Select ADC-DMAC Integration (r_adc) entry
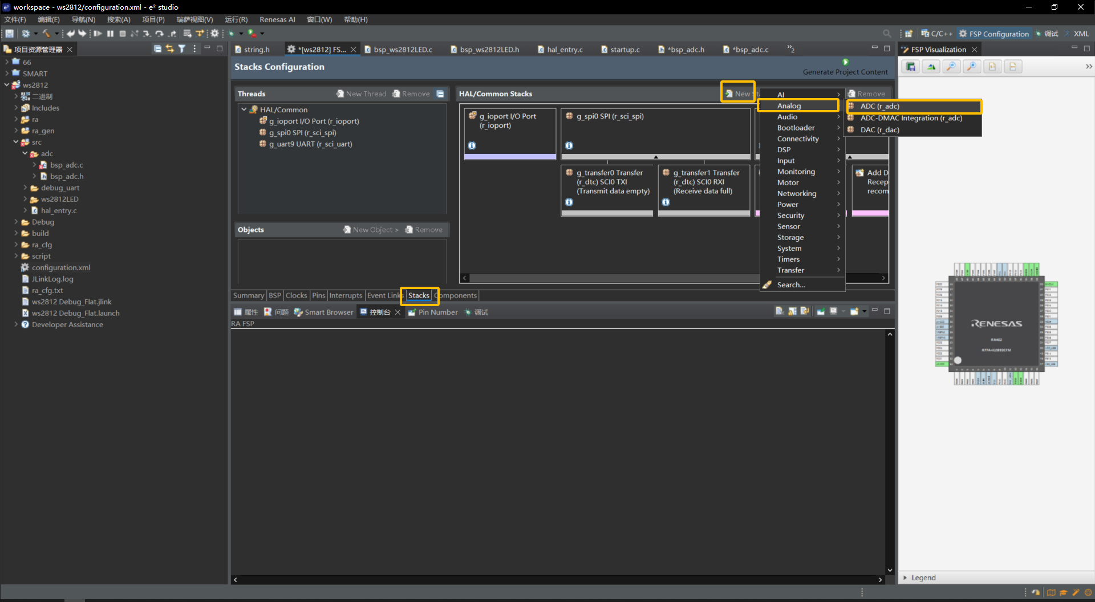The image size is (1095, 602). pyautogui.click(x=914, y=118)
